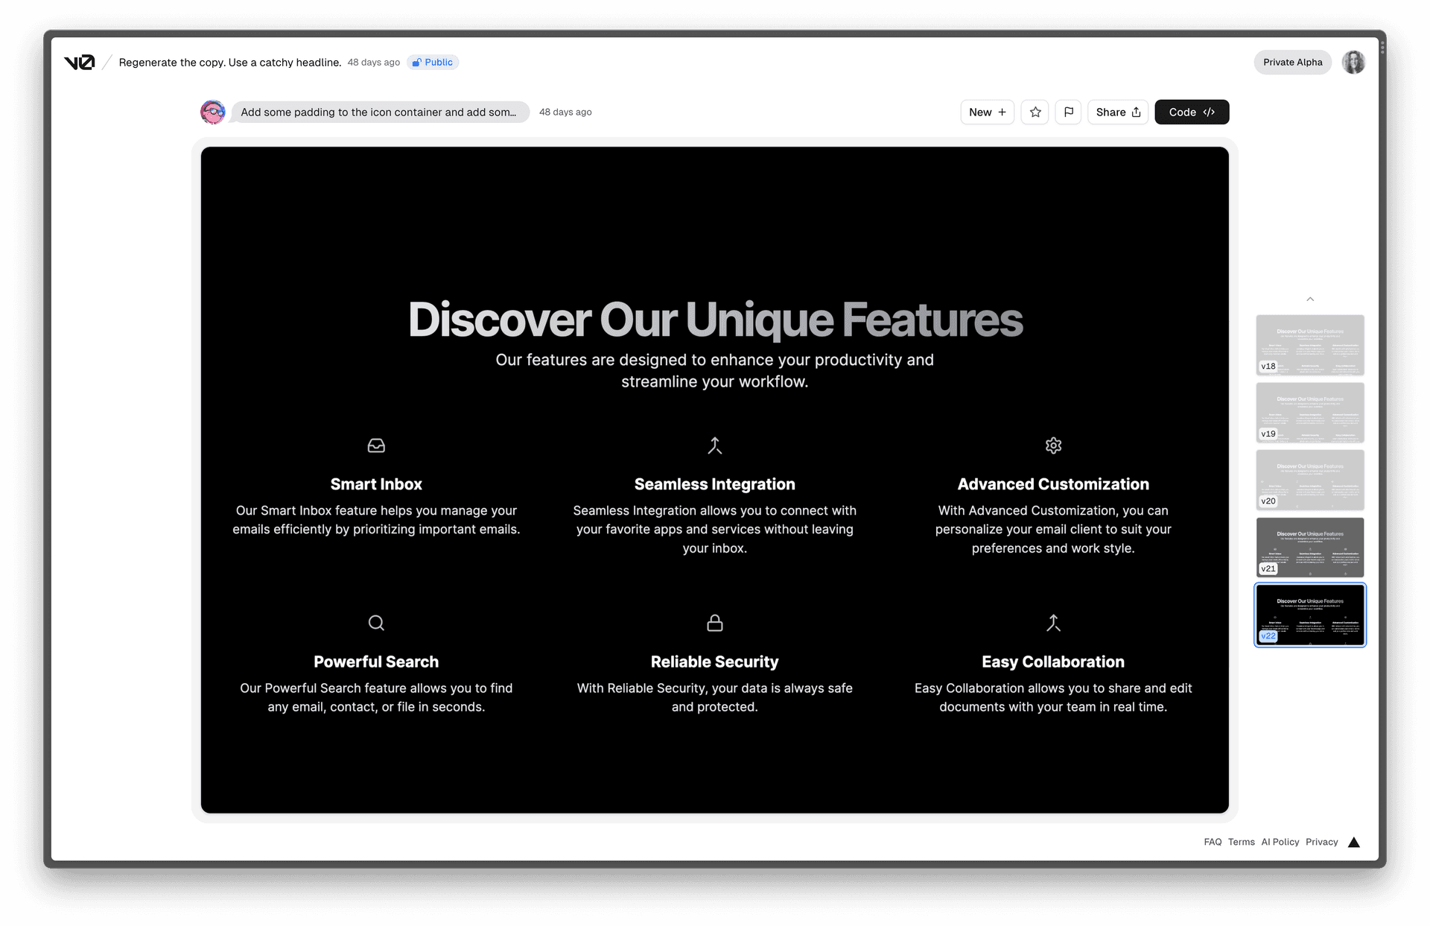Click the Reliable Security lock icon
Screen dimensions: 1430x926
(714, 623)
